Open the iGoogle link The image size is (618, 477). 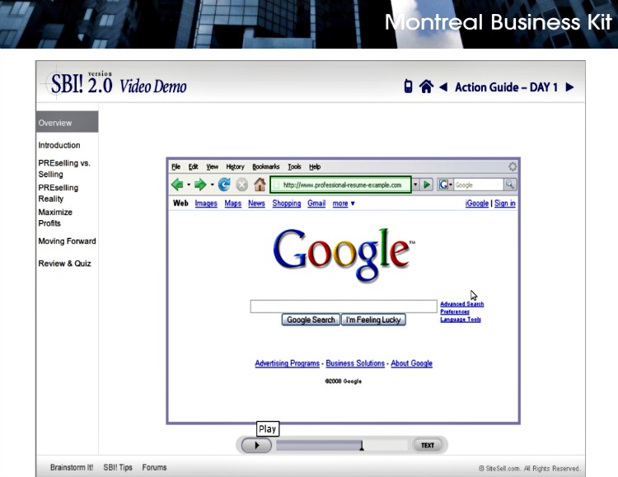[477, 203]
